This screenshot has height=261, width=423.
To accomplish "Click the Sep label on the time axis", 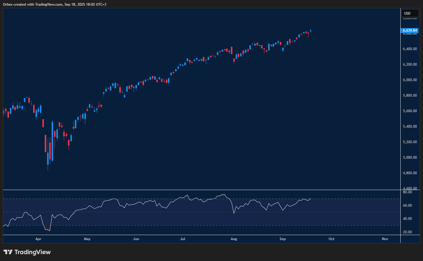I will pos(282,239).
